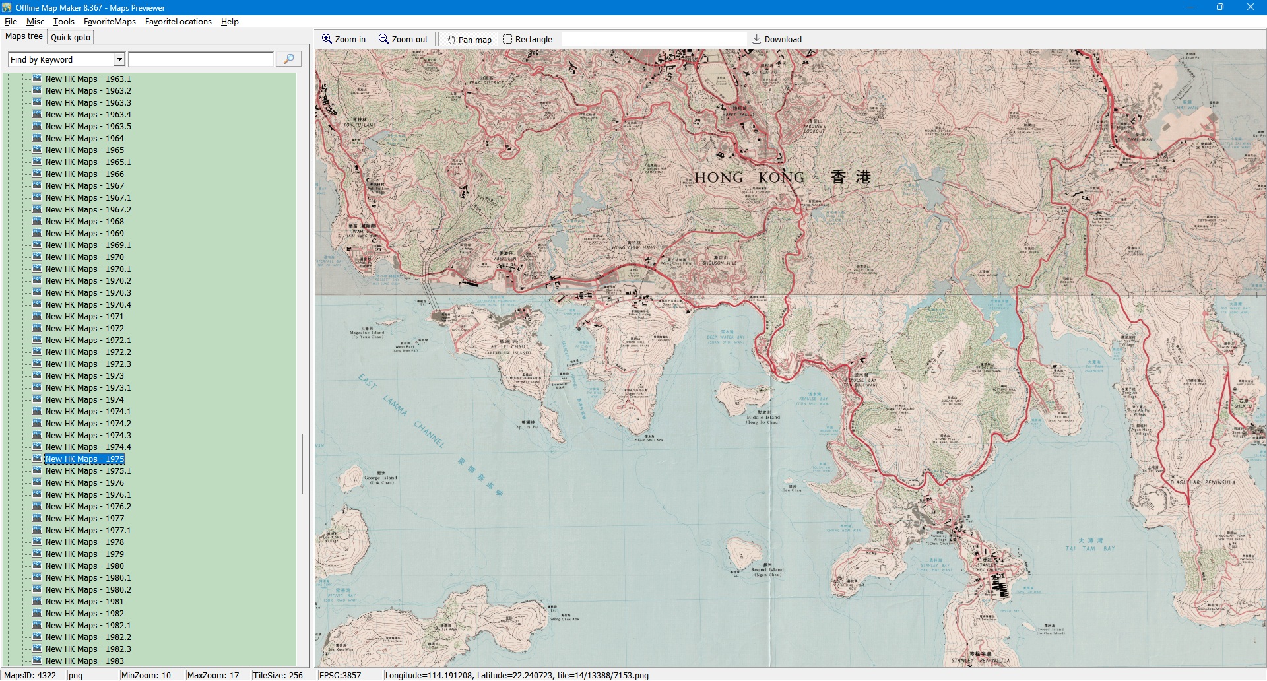Open the Help menu
The image size is (1267, 681).
click(230, 22)
